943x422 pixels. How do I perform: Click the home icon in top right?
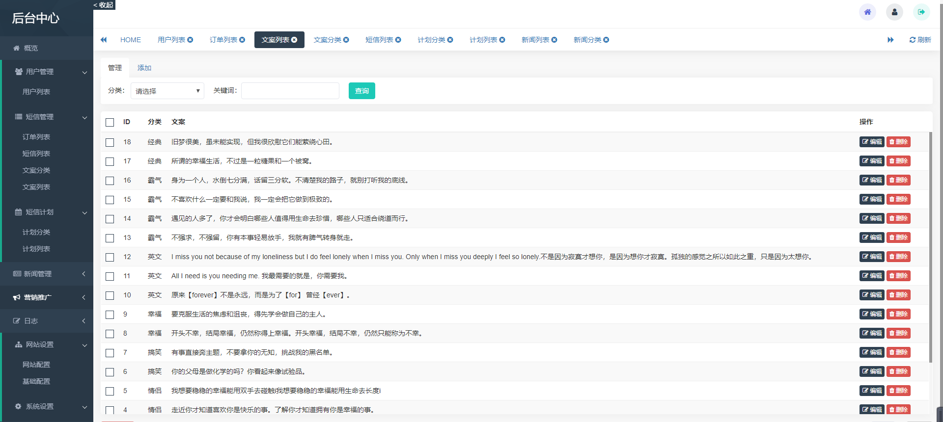867,12
